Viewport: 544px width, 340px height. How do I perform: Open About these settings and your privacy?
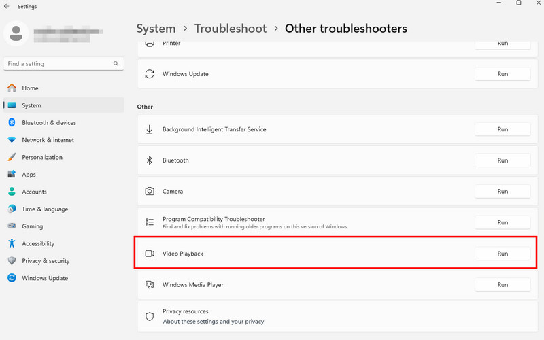point(213,322)
